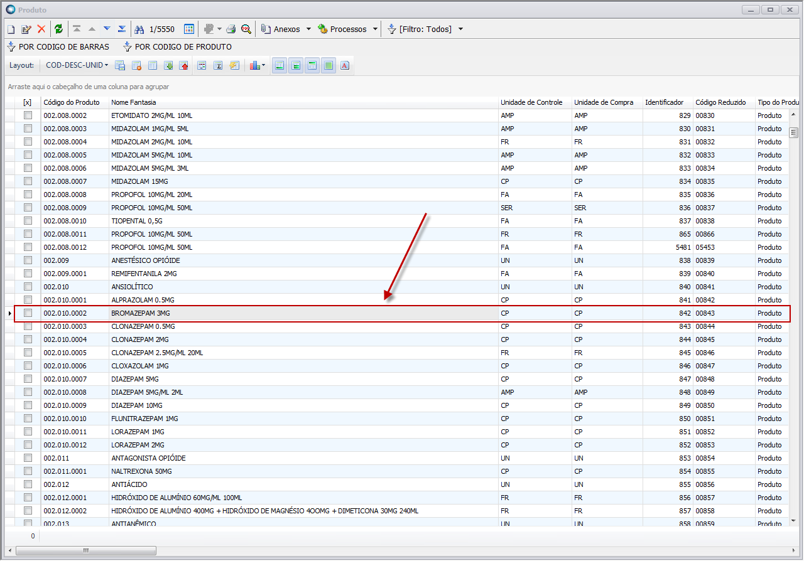Image resolution: width=804 pixels, height=561 pixels.
Task: Click the vertical scrollbar thumb
Action: 794,132
